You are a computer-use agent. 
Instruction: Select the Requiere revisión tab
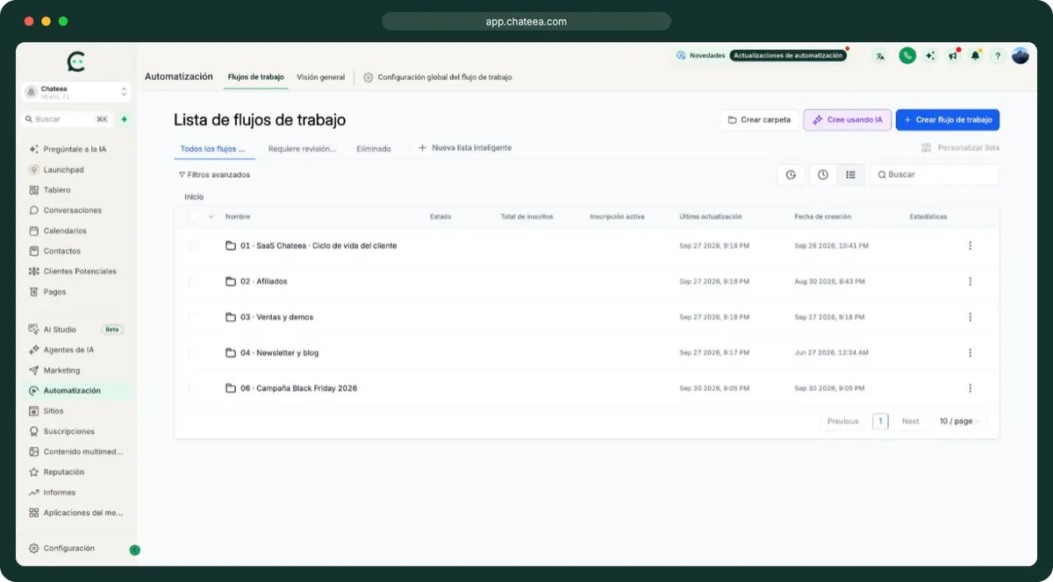[x=302, y=149]
